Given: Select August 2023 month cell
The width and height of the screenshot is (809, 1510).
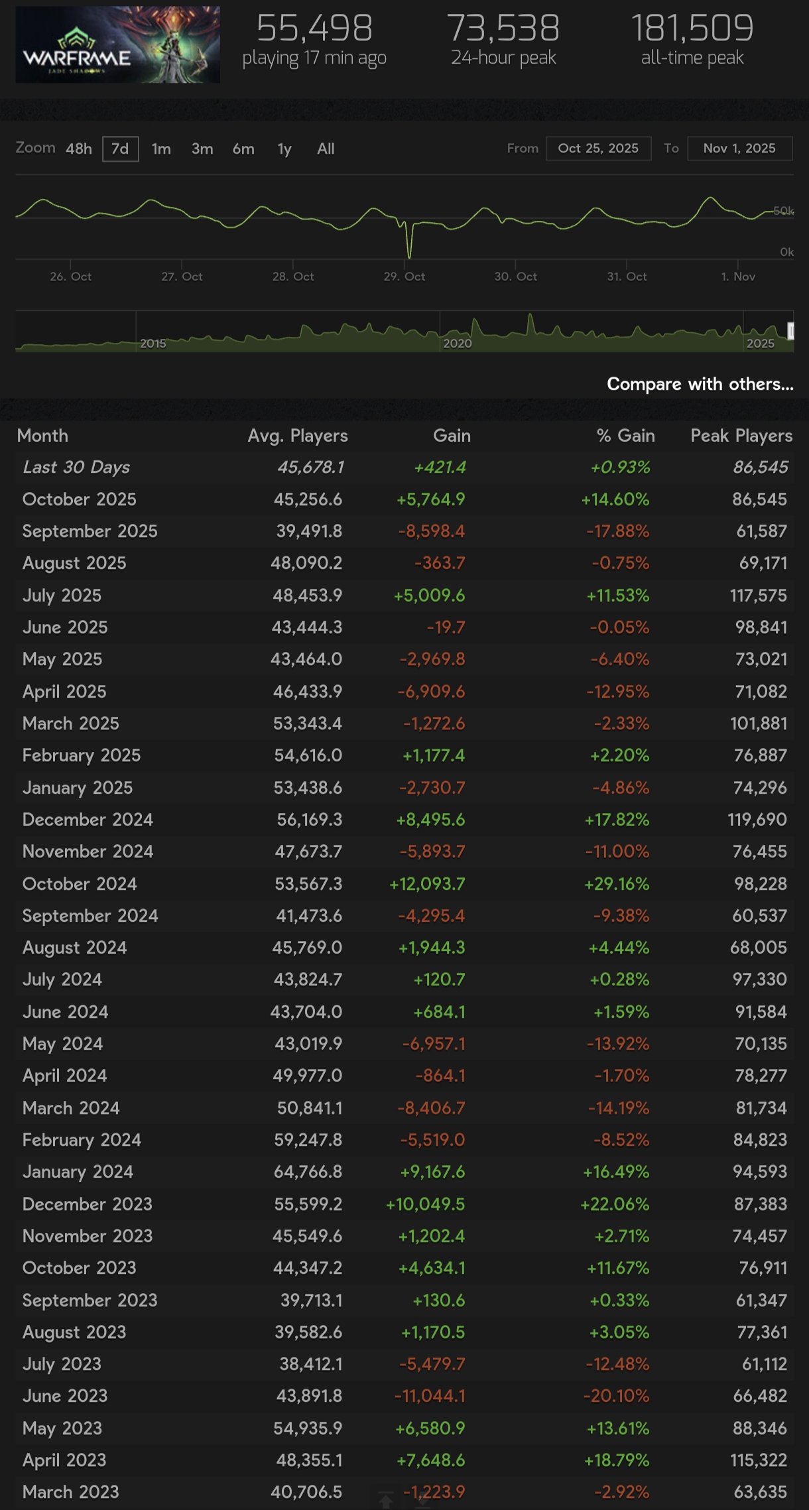Looking at the screenshot, I should point(74,1332).
